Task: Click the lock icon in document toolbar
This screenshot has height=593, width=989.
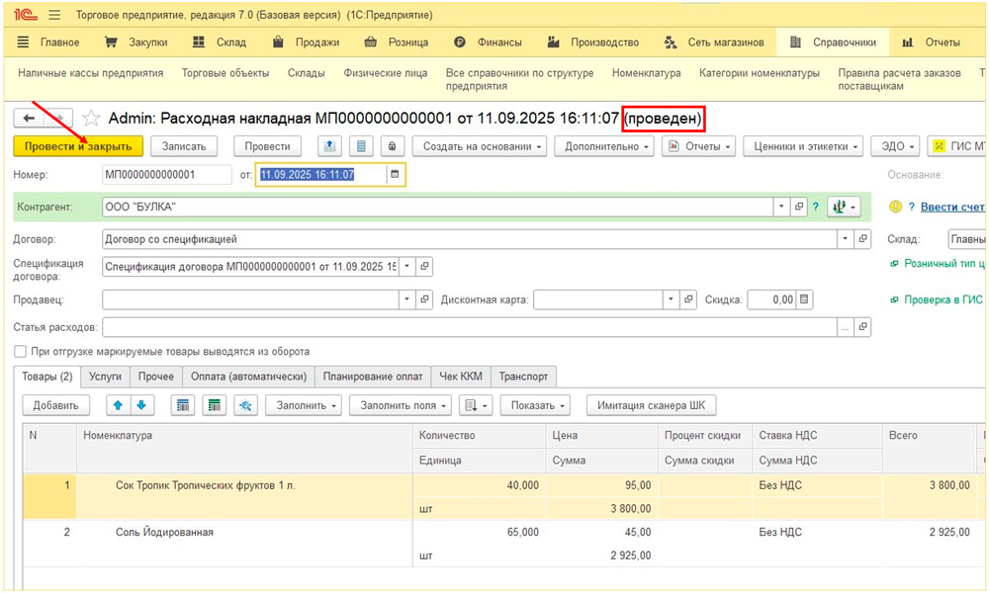Action: tap(393, 146)
